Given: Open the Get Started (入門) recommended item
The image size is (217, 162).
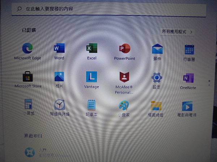Looking at the screenshot, I should tap(48, 153).
